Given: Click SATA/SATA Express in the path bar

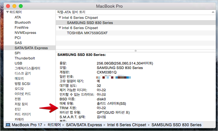Looking at the screenshot, I should point(84,125).
